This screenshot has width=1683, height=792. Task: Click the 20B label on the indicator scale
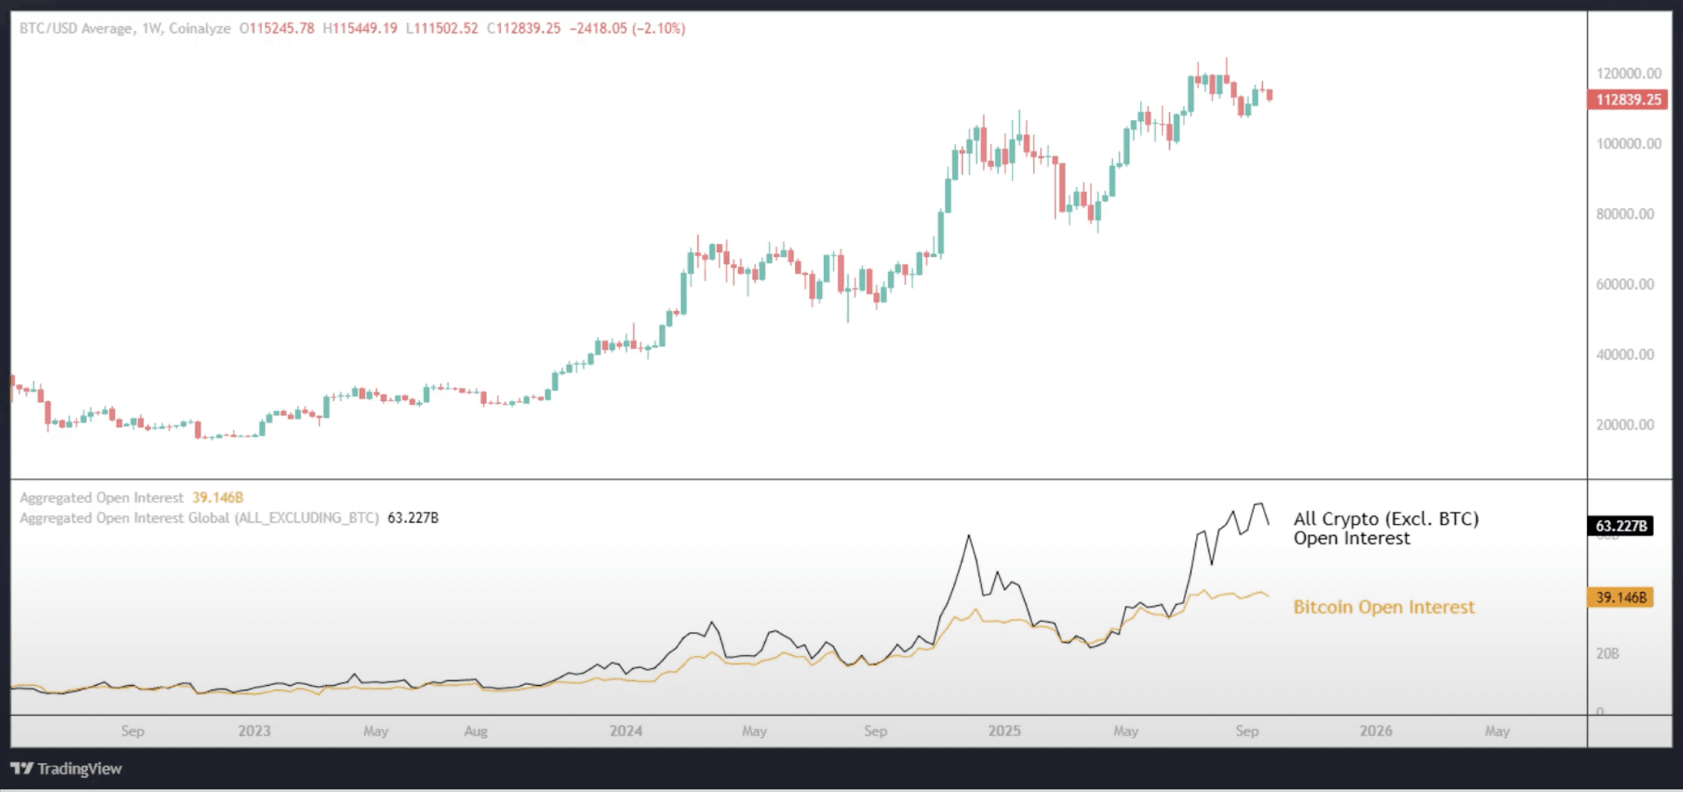click(x=1607, y=654)
